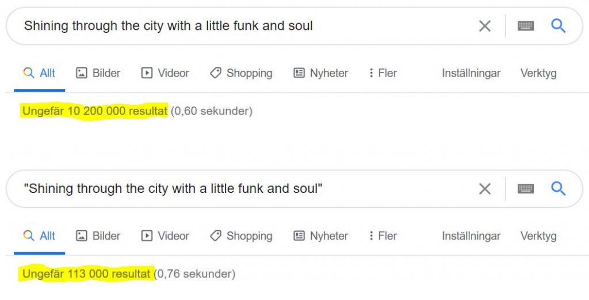Switch to Videor tab in top results

(x=165, y=73)
